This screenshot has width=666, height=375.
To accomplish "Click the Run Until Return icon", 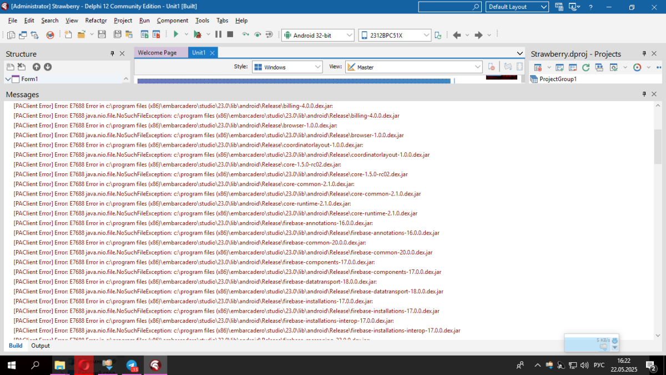I will (x=269, y=34).
